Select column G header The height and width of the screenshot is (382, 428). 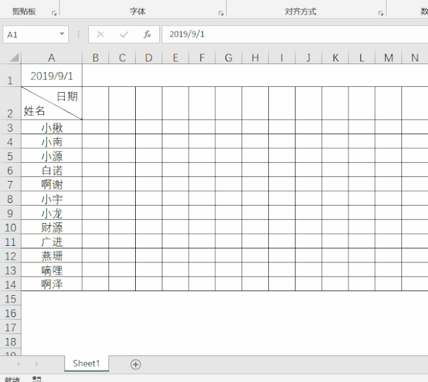pos(229,58)
